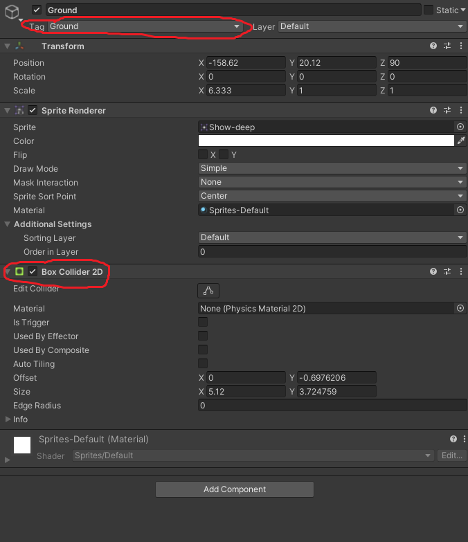Open Sprites-Default material help icon

(453, 439)
